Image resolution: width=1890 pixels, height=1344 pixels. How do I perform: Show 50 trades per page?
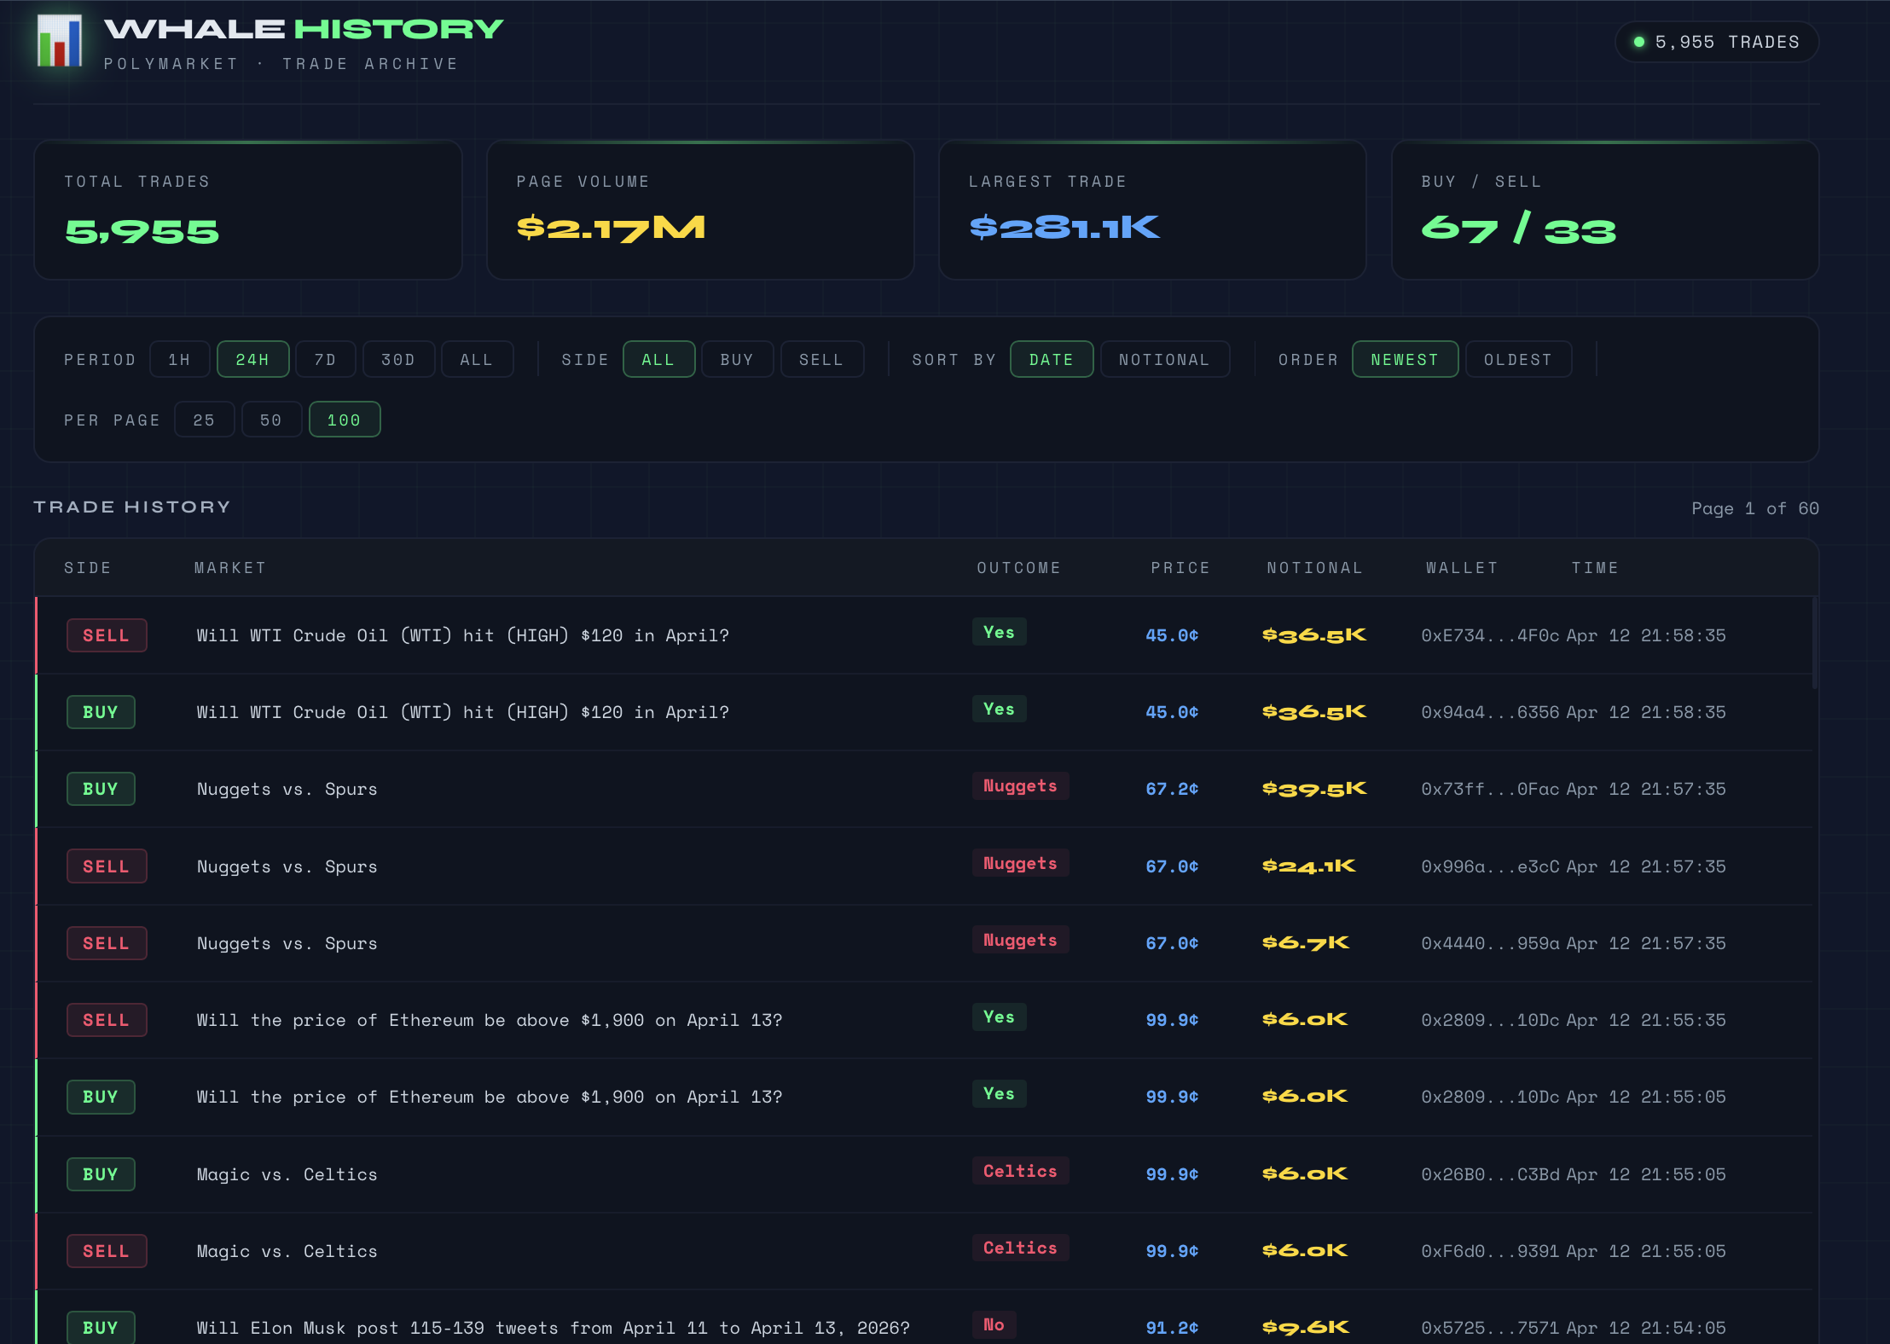[271, 420]
